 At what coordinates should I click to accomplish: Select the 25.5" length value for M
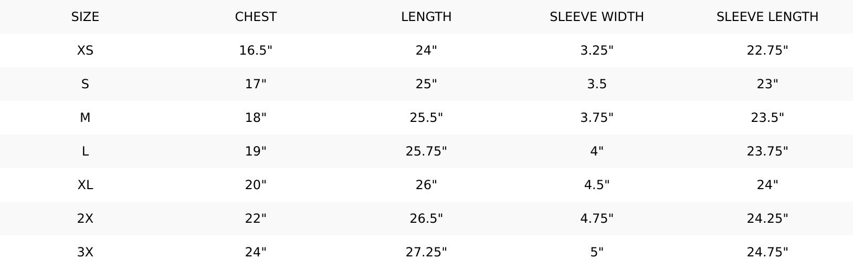426,118
